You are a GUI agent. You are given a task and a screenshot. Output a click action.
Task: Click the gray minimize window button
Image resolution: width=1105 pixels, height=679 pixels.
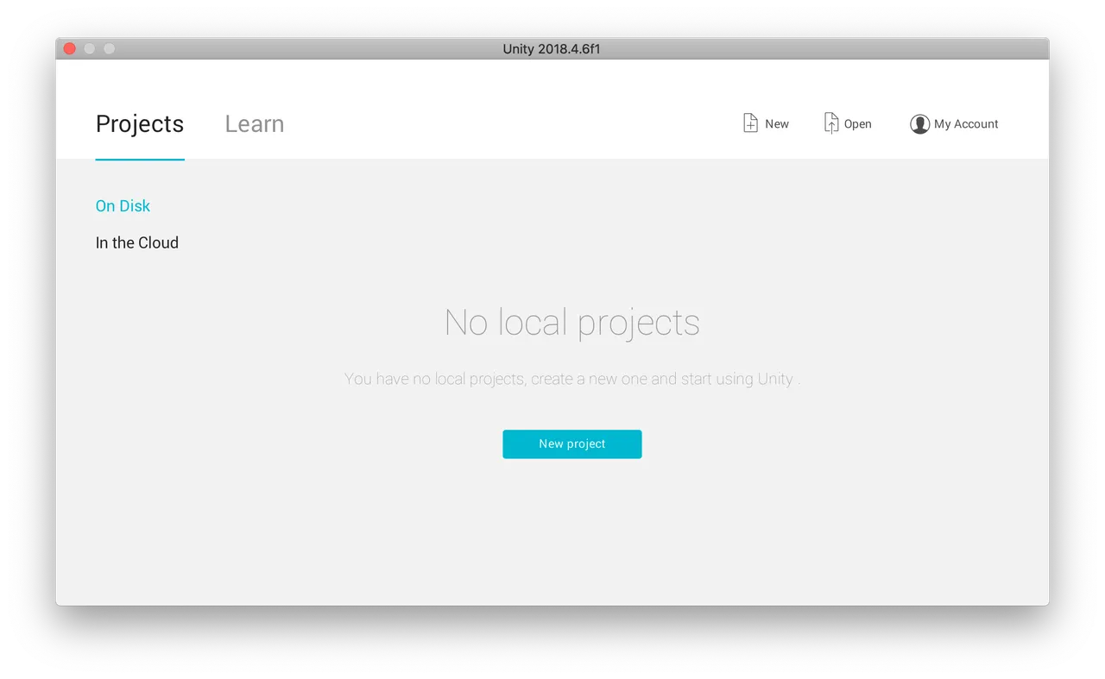(90, 49)
